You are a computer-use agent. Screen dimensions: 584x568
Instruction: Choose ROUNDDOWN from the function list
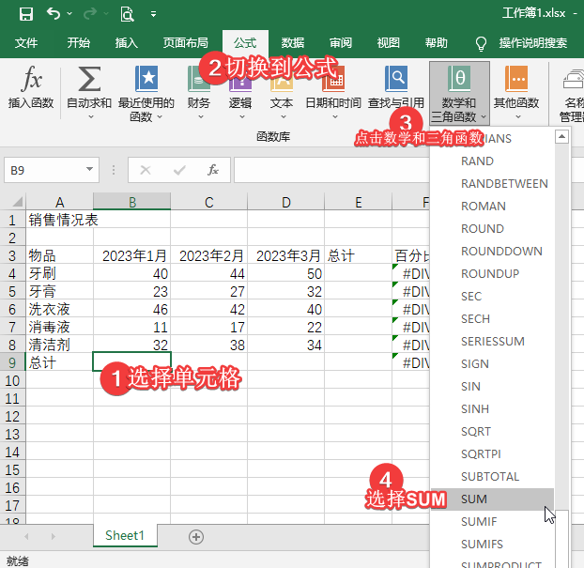492,251
